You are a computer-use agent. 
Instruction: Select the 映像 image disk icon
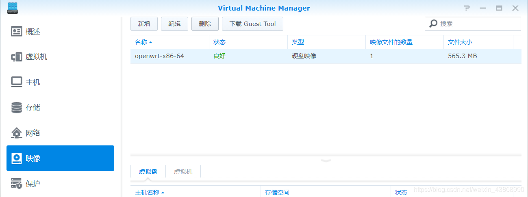17,158
